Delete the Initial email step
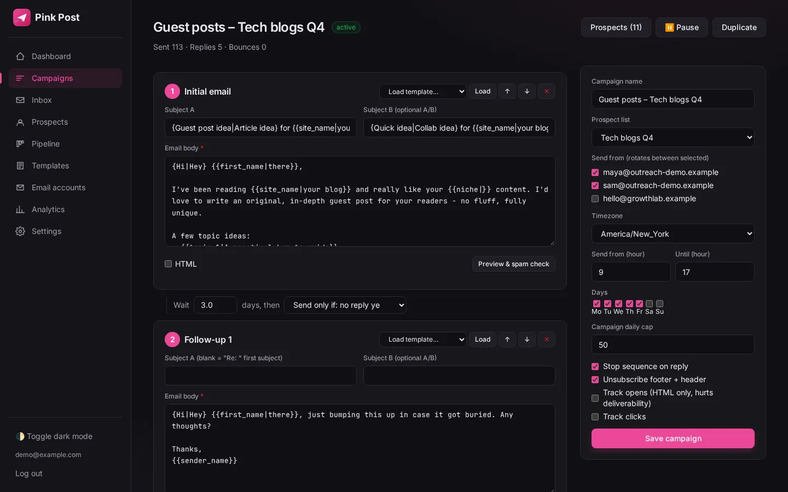788x492 pixels. click(547, 91)
